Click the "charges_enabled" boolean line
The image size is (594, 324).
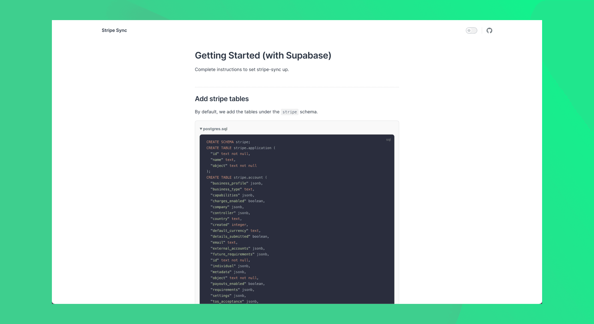point(238,201)
